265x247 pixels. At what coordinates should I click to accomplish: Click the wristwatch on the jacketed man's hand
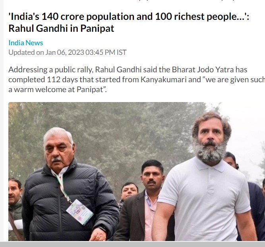click(x=103, y=229)
